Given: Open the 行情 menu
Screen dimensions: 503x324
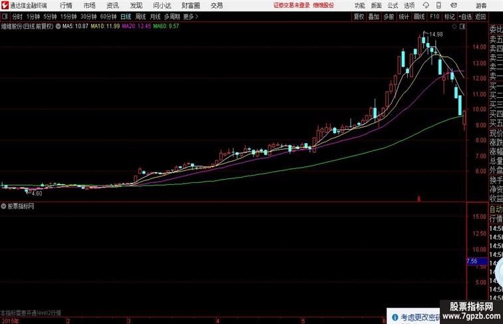Looking at the screenshot, I should (x=66, y=5).
